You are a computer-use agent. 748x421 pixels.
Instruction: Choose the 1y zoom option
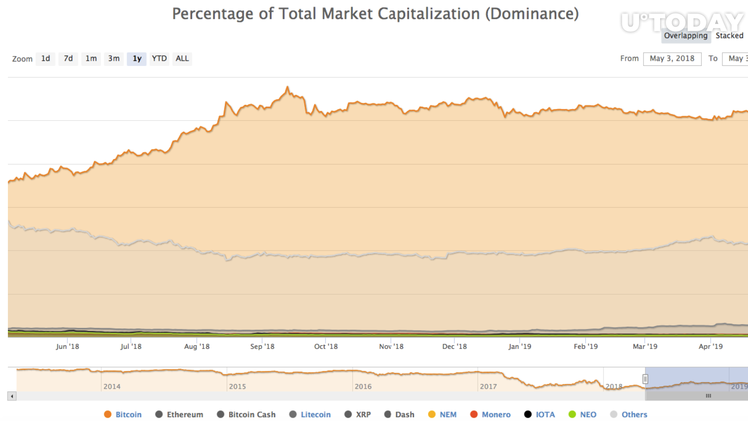137,58
